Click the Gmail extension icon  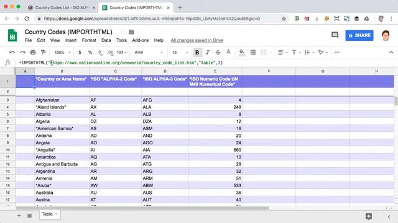pyautogui.click(x=307, y=19)
